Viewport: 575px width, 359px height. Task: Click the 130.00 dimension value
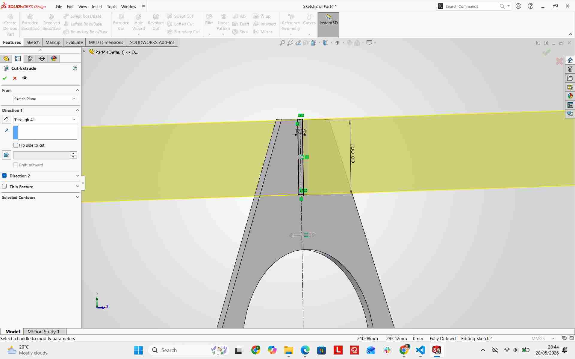coord(352,153)
